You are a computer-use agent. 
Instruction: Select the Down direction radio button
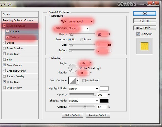82,40
